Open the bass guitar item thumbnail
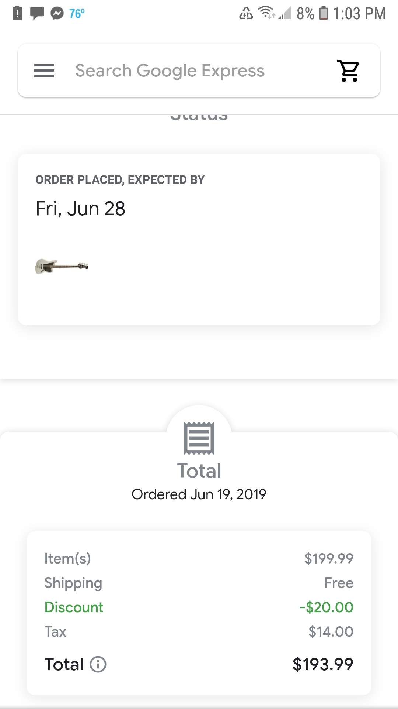Viewport: 398px width, 709px height. coord(62,266)
